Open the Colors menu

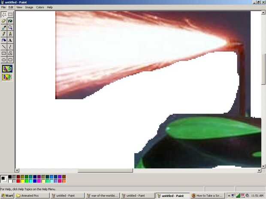[40, 7]
